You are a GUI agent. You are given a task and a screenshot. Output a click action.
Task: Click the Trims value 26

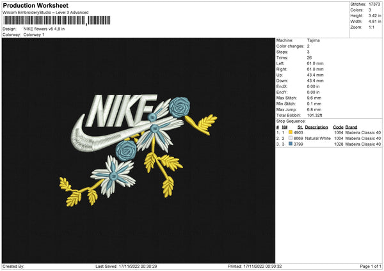point(309,58)
